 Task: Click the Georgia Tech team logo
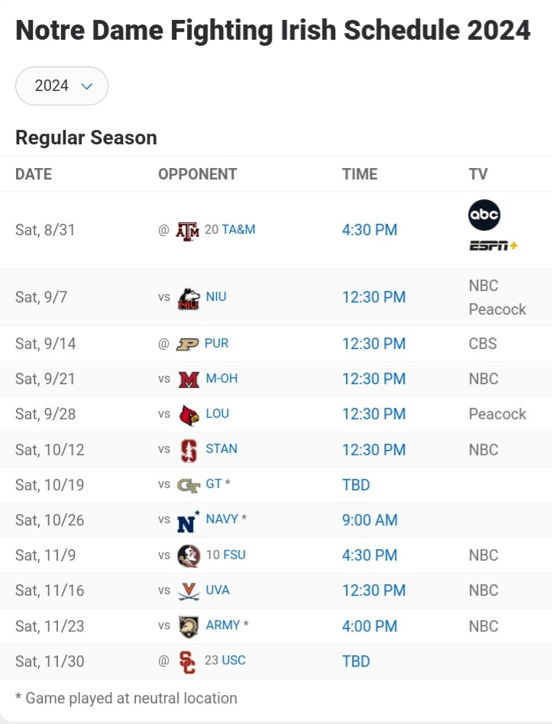[x=188, y=485]
